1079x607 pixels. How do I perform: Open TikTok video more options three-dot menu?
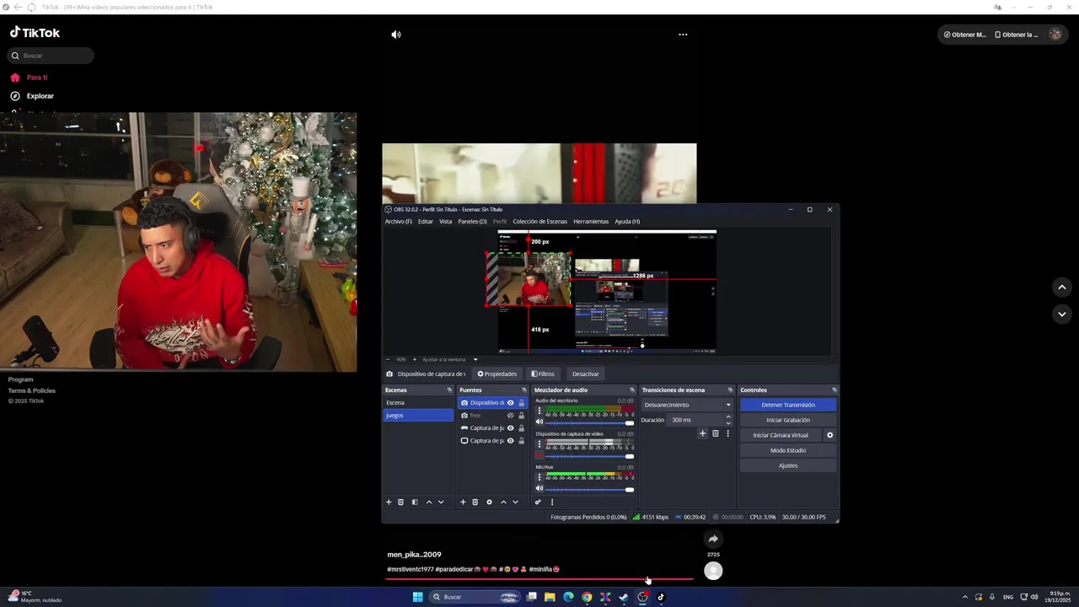(683, 35)
